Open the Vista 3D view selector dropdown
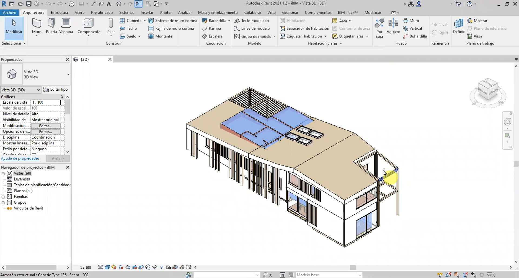This screenshot has width=519, height=278. point(39,90)
